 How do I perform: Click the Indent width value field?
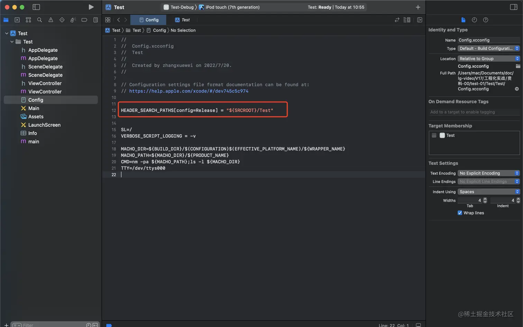point(503,200)
